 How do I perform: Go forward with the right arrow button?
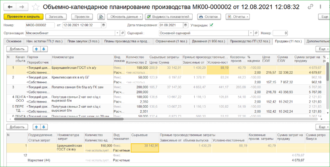pos(22,7)
